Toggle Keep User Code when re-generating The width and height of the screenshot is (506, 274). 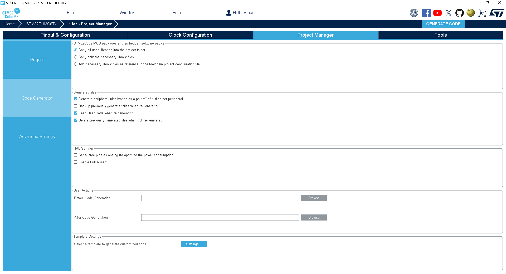(x=76, y=113)
